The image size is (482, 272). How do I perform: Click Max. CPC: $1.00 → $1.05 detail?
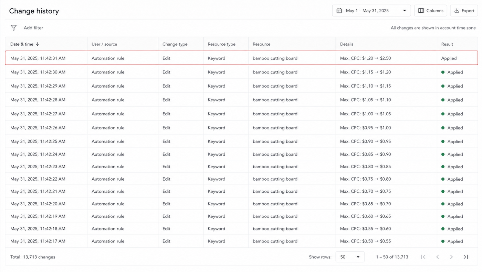coord(365,114)
